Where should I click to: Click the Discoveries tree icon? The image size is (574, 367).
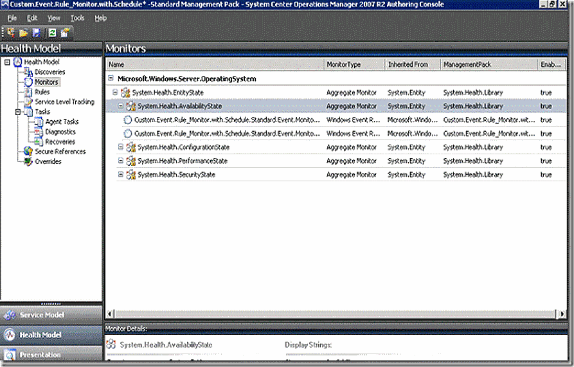tap(28, 72)
